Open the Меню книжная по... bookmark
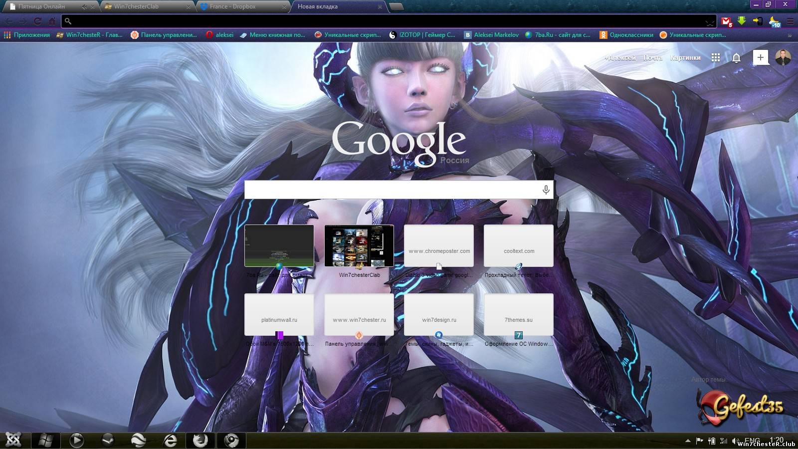The image size is (798, 449). 272,35
